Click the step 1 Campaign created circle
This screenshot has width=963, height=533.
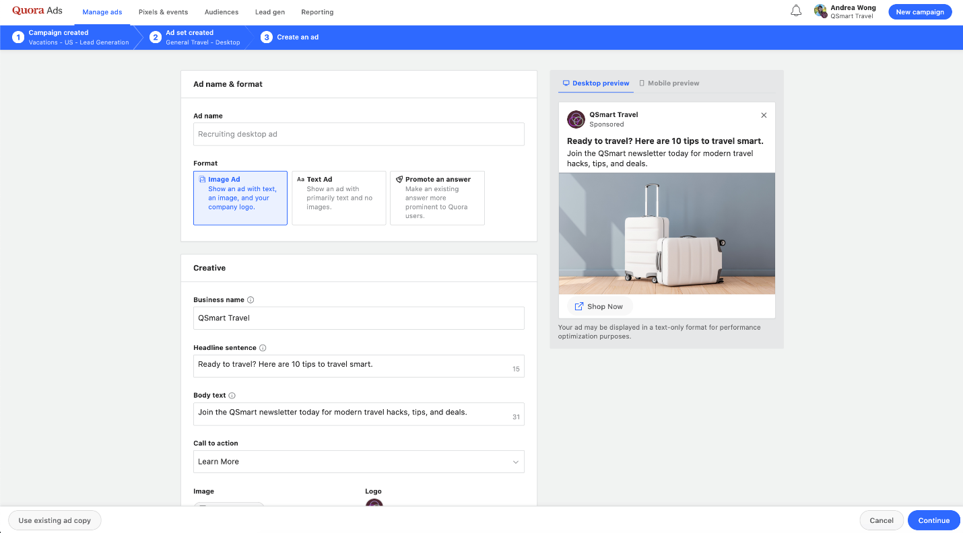(18, 37)
